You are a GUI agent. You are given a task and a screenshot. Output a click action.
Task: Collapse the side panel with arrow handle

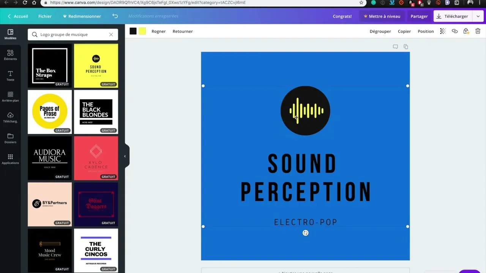[125, 156]
